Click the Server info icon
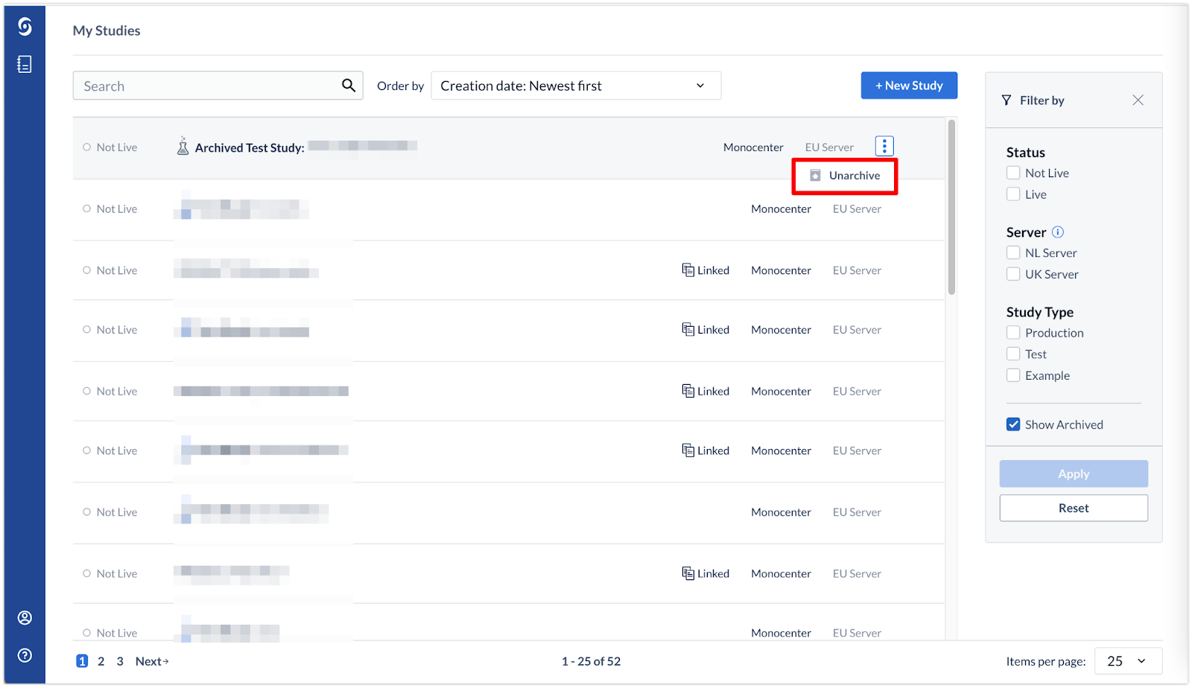Image resolution: width=1192 pixels, height=688 pixels. (1058, 232)
